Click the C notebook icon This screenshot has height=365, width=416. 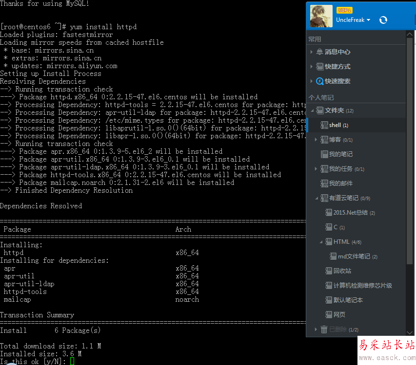(329, 227)
